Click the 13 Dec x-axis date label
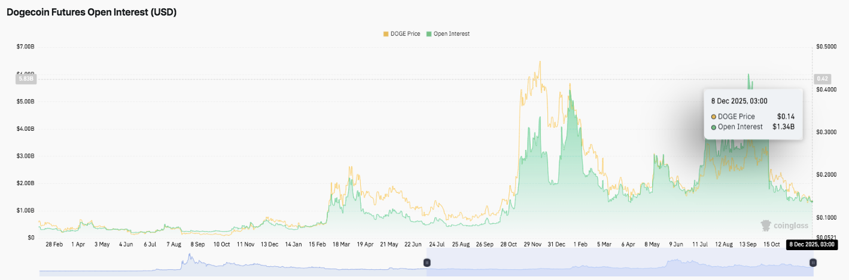The width and height of the screenshot is (849, 280). tap(269, 245)
